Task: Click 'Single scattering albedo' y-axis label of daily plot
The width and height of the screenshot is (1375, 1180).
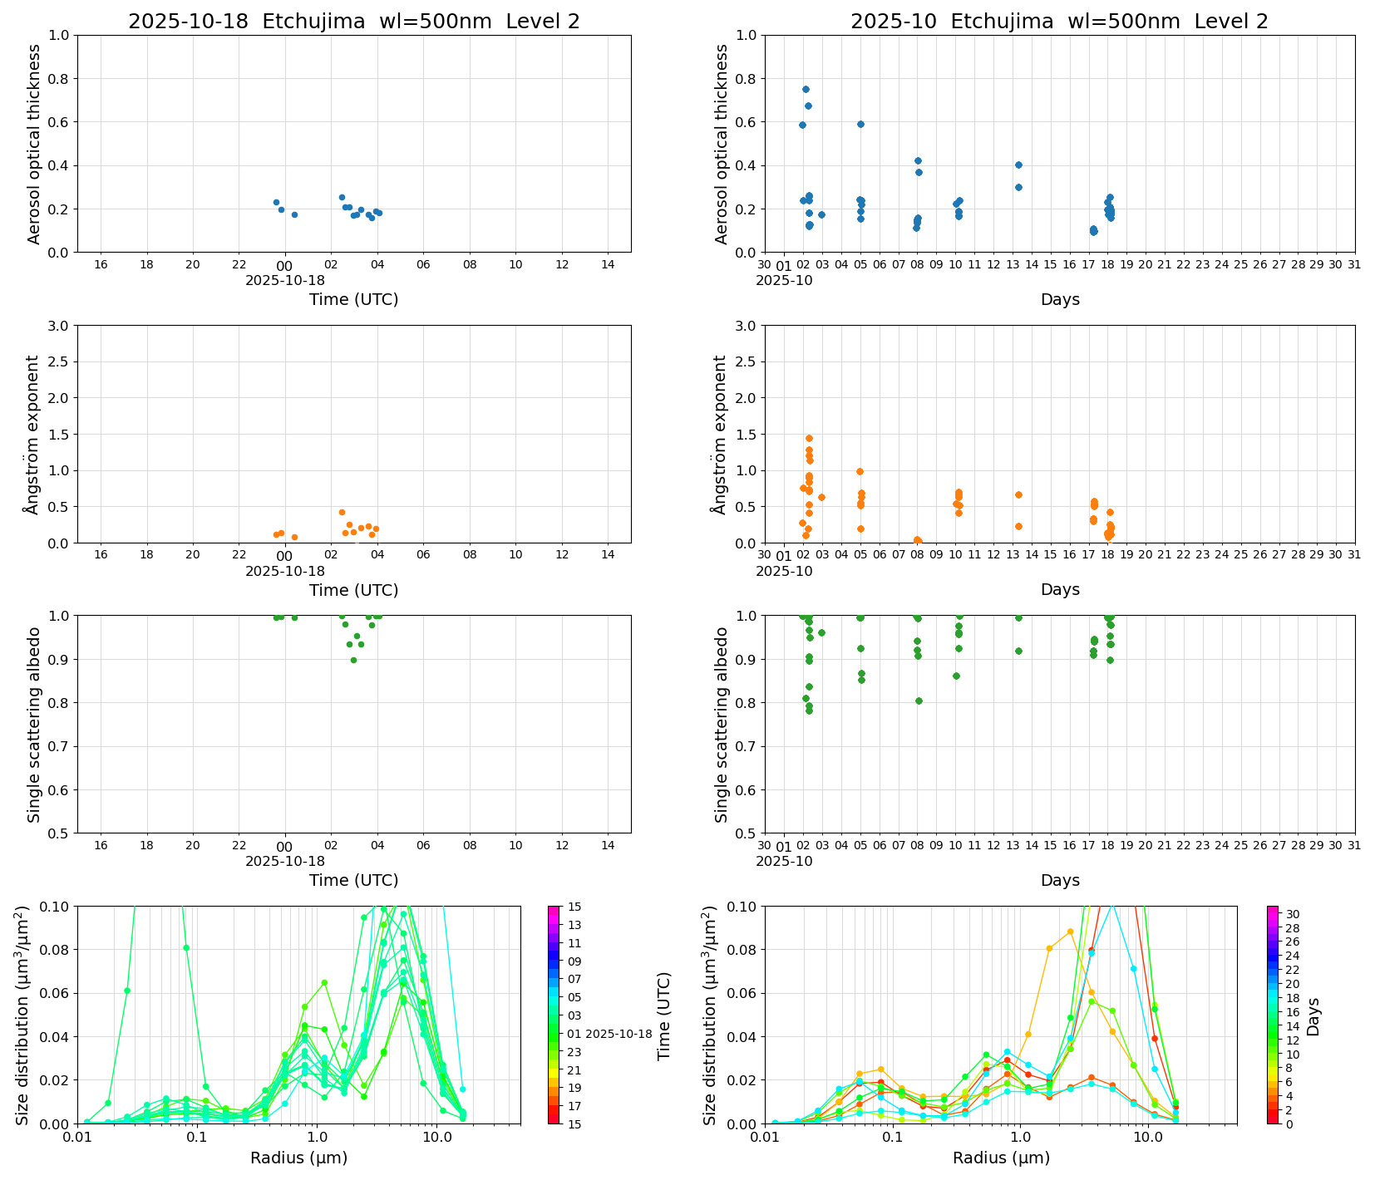Action: 34,725
